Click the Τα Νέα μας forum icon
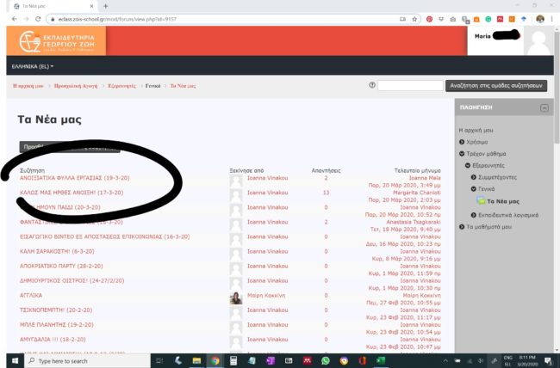This screenshot has height=368, width=560. pos(482,200)
